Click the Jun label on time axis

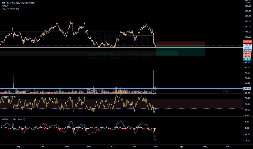click(x=227, y=147)
